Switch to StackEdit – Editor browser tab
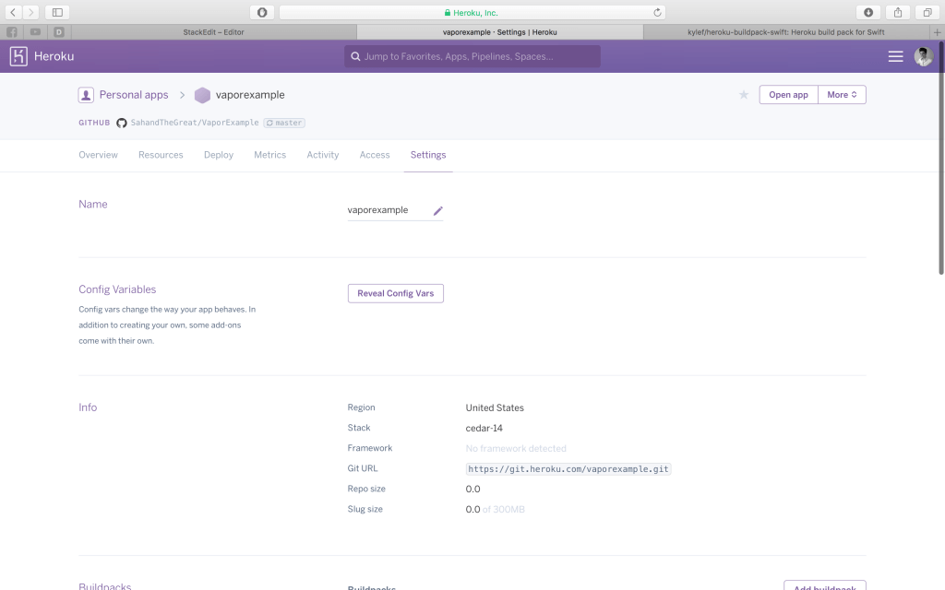Screen dimensions: 945x590 213,32
